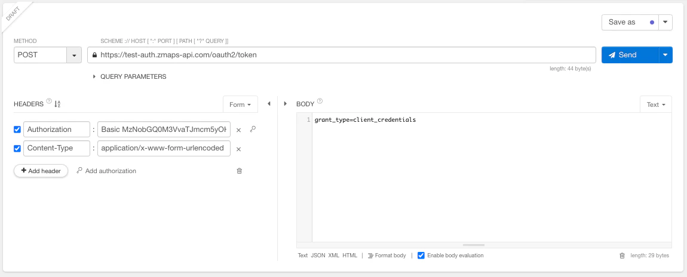
Task: Clear the body with the trash icon
Action: pos(622,256)
